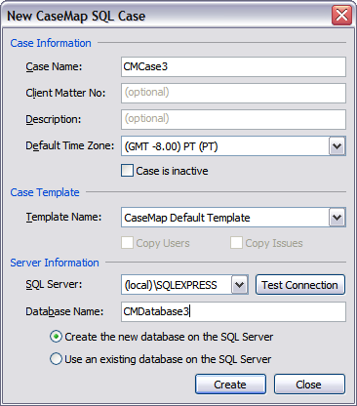Click the Template Name label
357x406 pixels.
[63, 217]
